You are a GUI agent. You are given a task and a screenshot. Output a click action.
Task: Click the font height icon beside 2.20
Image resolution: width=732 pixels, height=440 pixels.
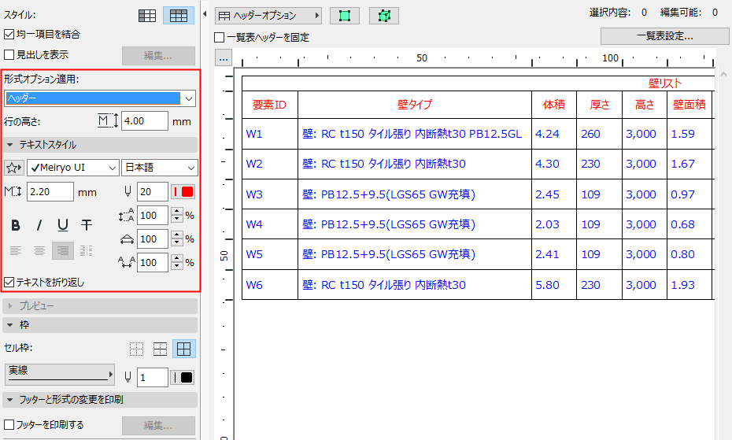point(13,191)
